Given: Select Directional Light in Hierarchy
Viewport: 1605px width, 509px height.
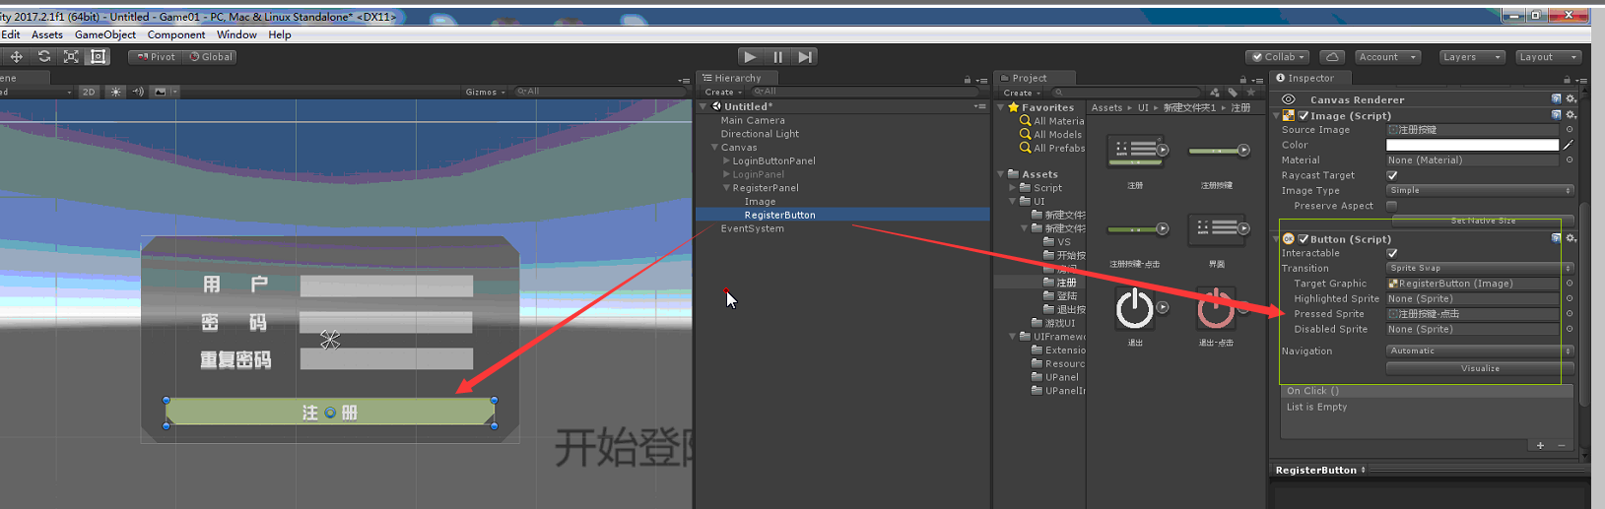Looking at the screenshot, I should click(760, 134).
